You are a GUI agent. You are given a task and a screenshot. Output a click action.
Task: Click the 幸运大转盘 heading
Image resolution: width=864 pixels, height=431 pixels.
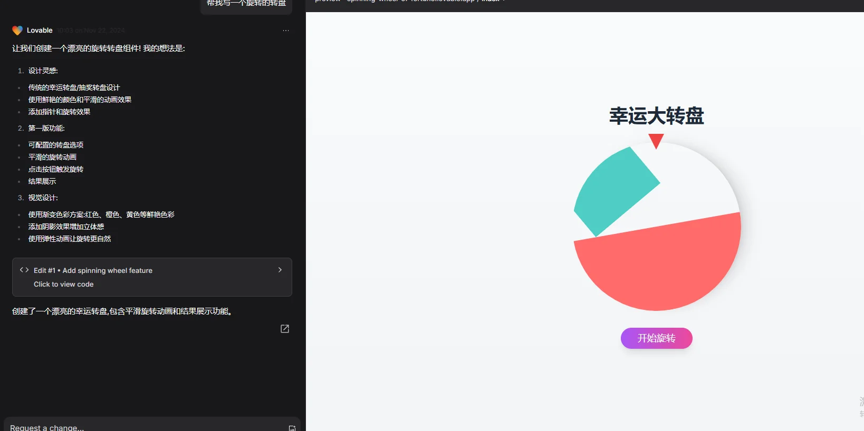657,116
